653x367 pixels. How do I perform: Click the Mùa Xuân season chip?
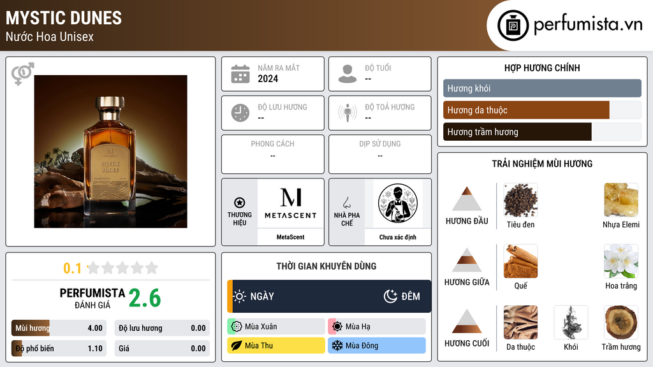[x=276, y=327]
